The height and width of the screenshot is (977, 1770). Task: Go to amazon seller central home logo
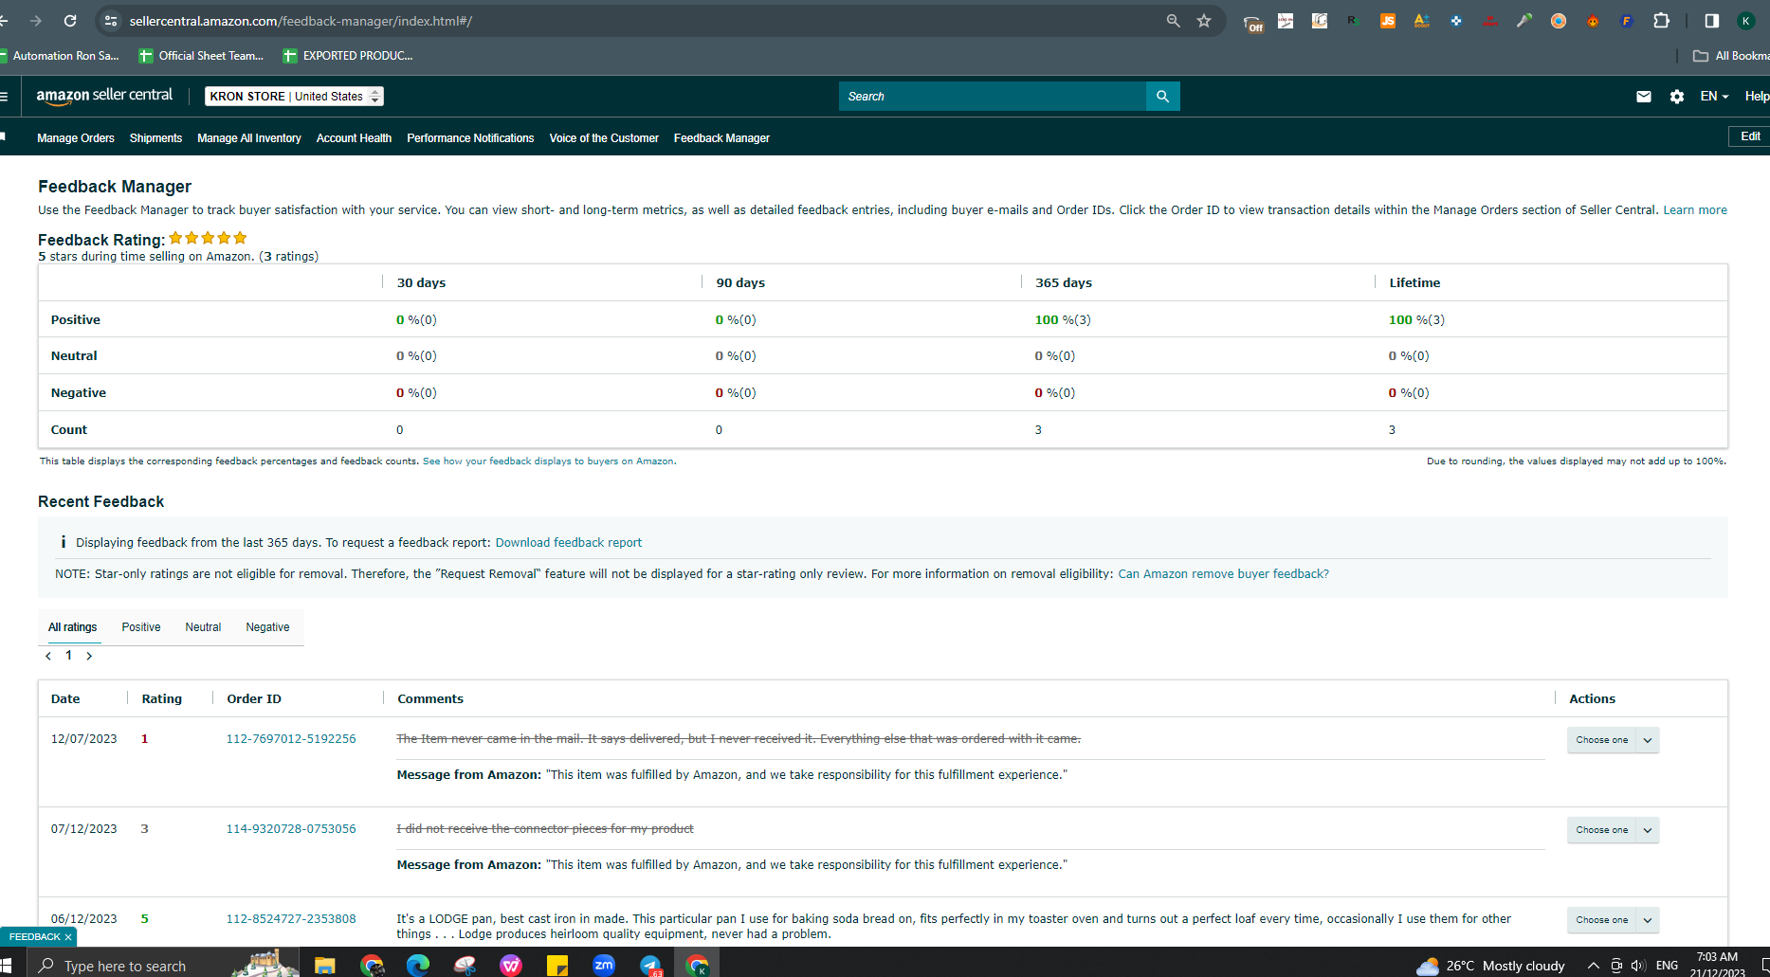point(104,96)
